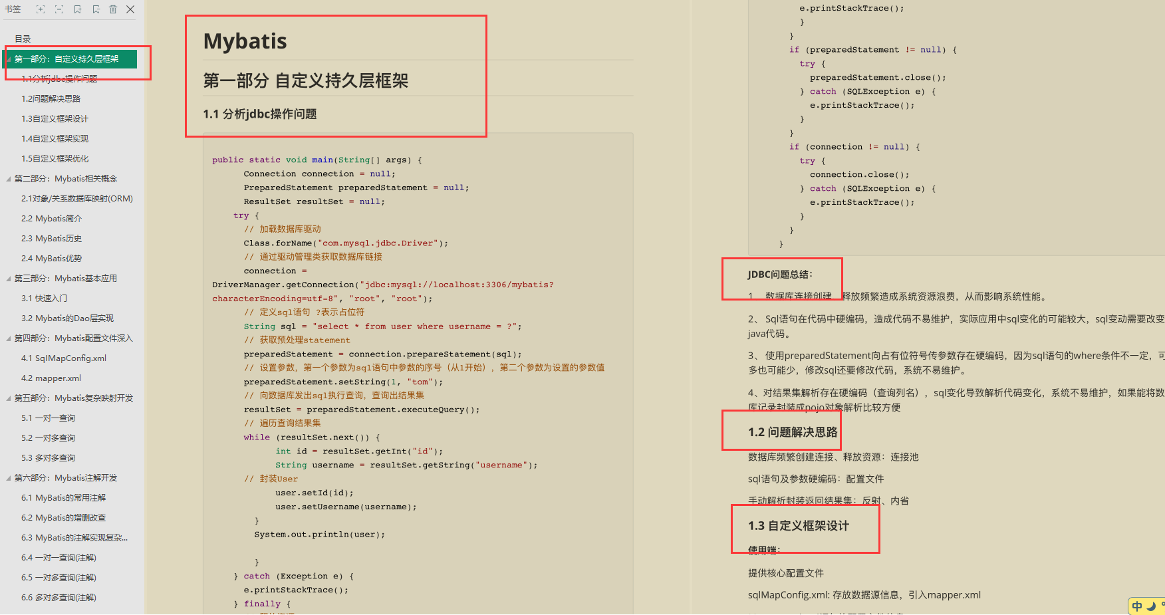This screenshot has width=1165, height=615.
Task: Collapse the 第一部分 tree triangle
Action: point(9,59)
